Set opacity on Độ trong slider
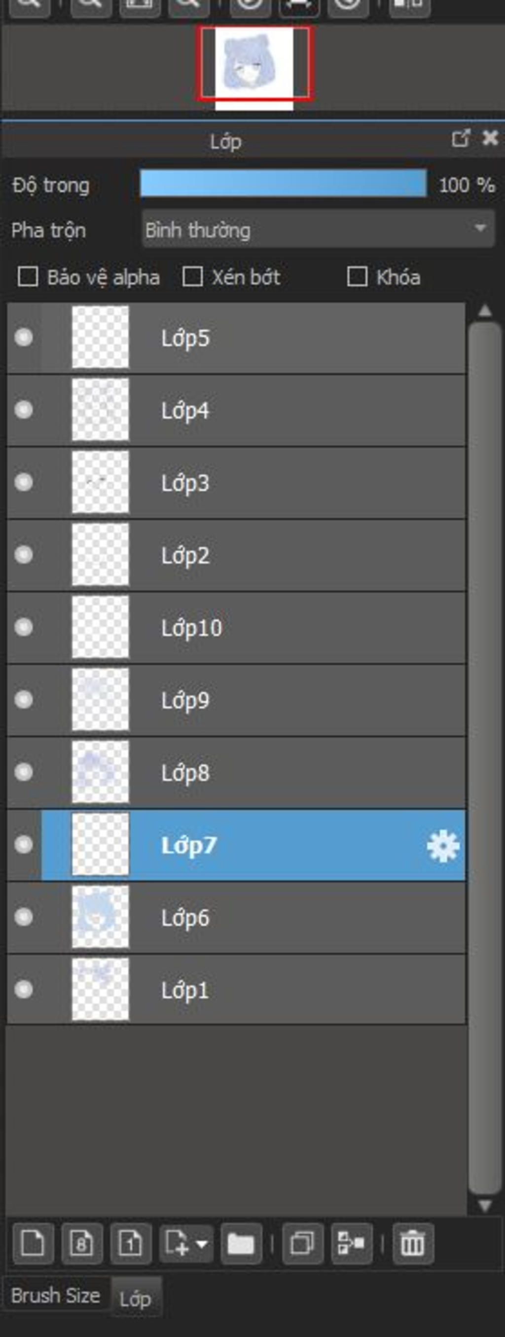Screen dimensions: 505x1337 pyautogui.click(x=284, y=183)
